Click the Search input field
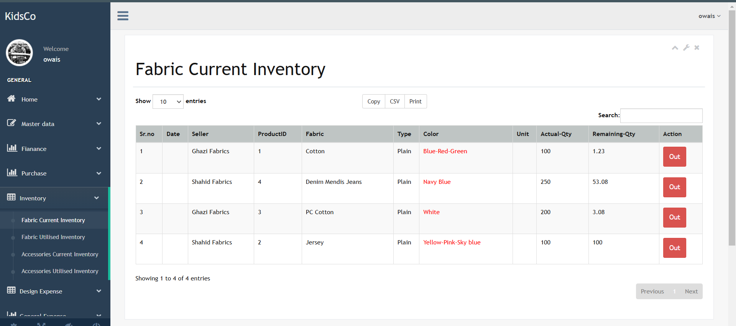Screen dimensions: 736x326 pos(661,116)
